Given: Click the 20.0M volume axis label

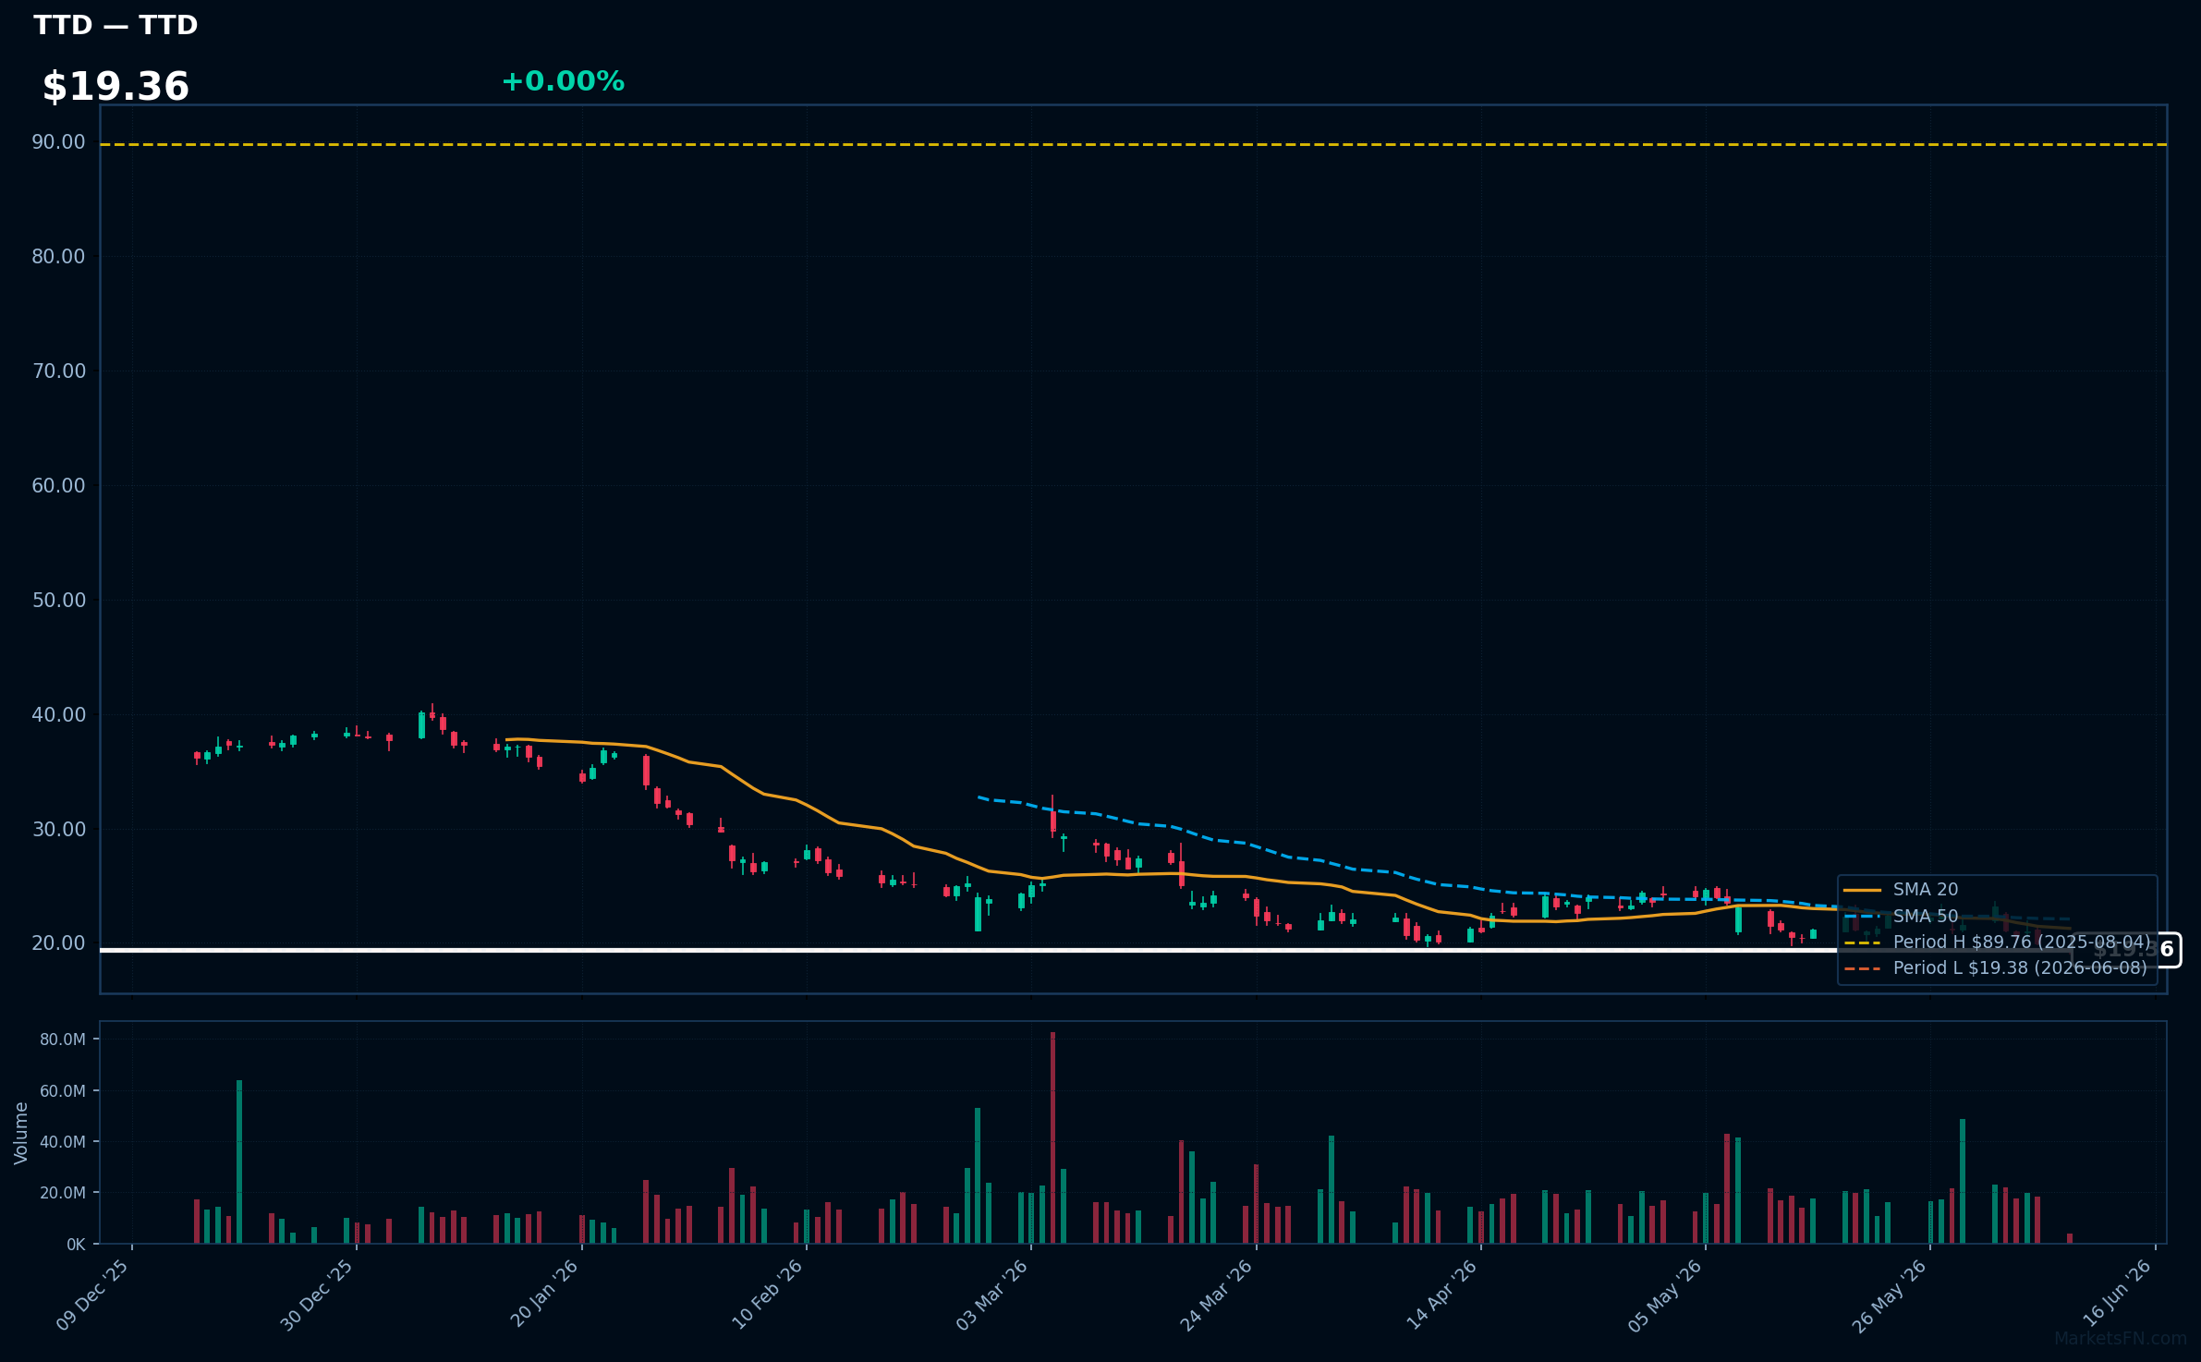Looking at the screenshot, I should click(x=63, y=1193).
